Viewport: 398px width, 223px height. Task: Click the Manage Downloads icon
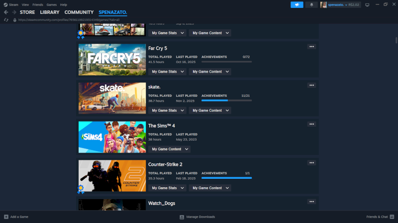[x=182, y=217]
